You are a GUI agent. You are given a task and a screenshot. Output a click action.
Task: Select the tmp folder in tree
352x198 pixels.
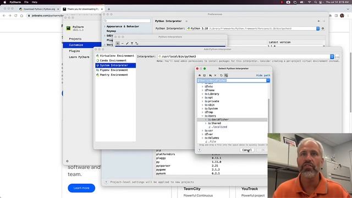(210, 112)
